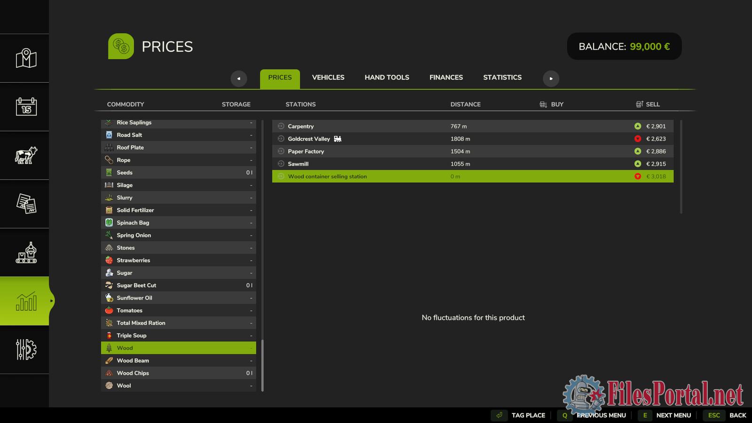Open the production factory icon
The image size is (752, 423).
[26, 252]
